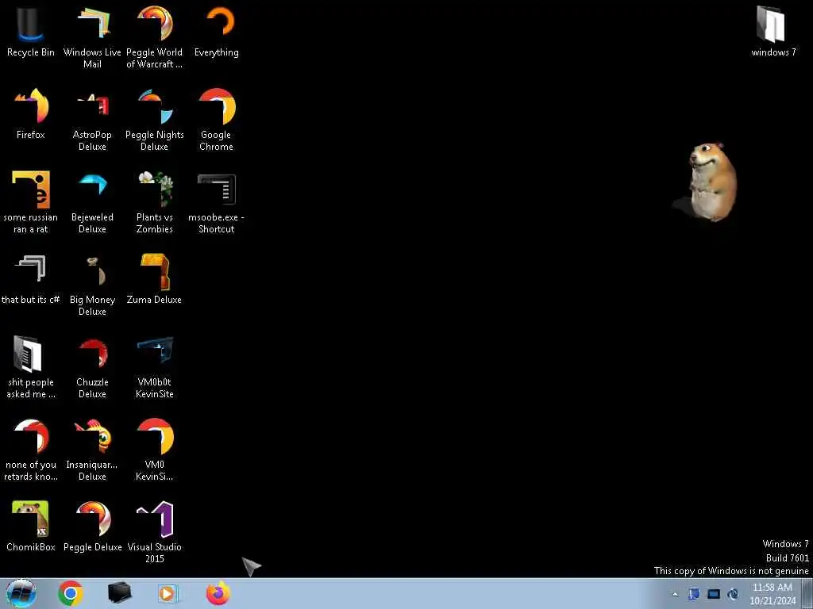Click the tray icon beside the clock
Viewport: 813px width, 609px height.
[x=733, y=595]
